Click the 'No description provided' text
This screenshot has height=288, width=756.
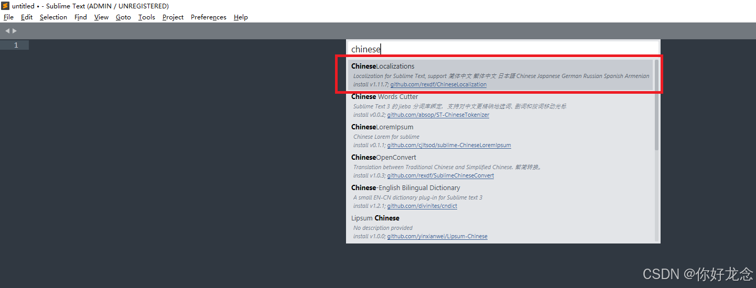pos(383,228)
